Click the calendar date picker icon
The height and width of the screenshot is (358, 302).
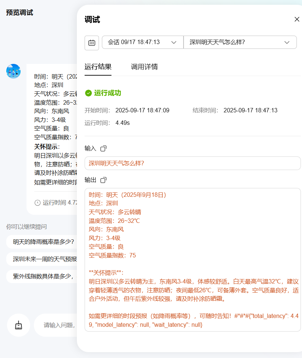92,43
